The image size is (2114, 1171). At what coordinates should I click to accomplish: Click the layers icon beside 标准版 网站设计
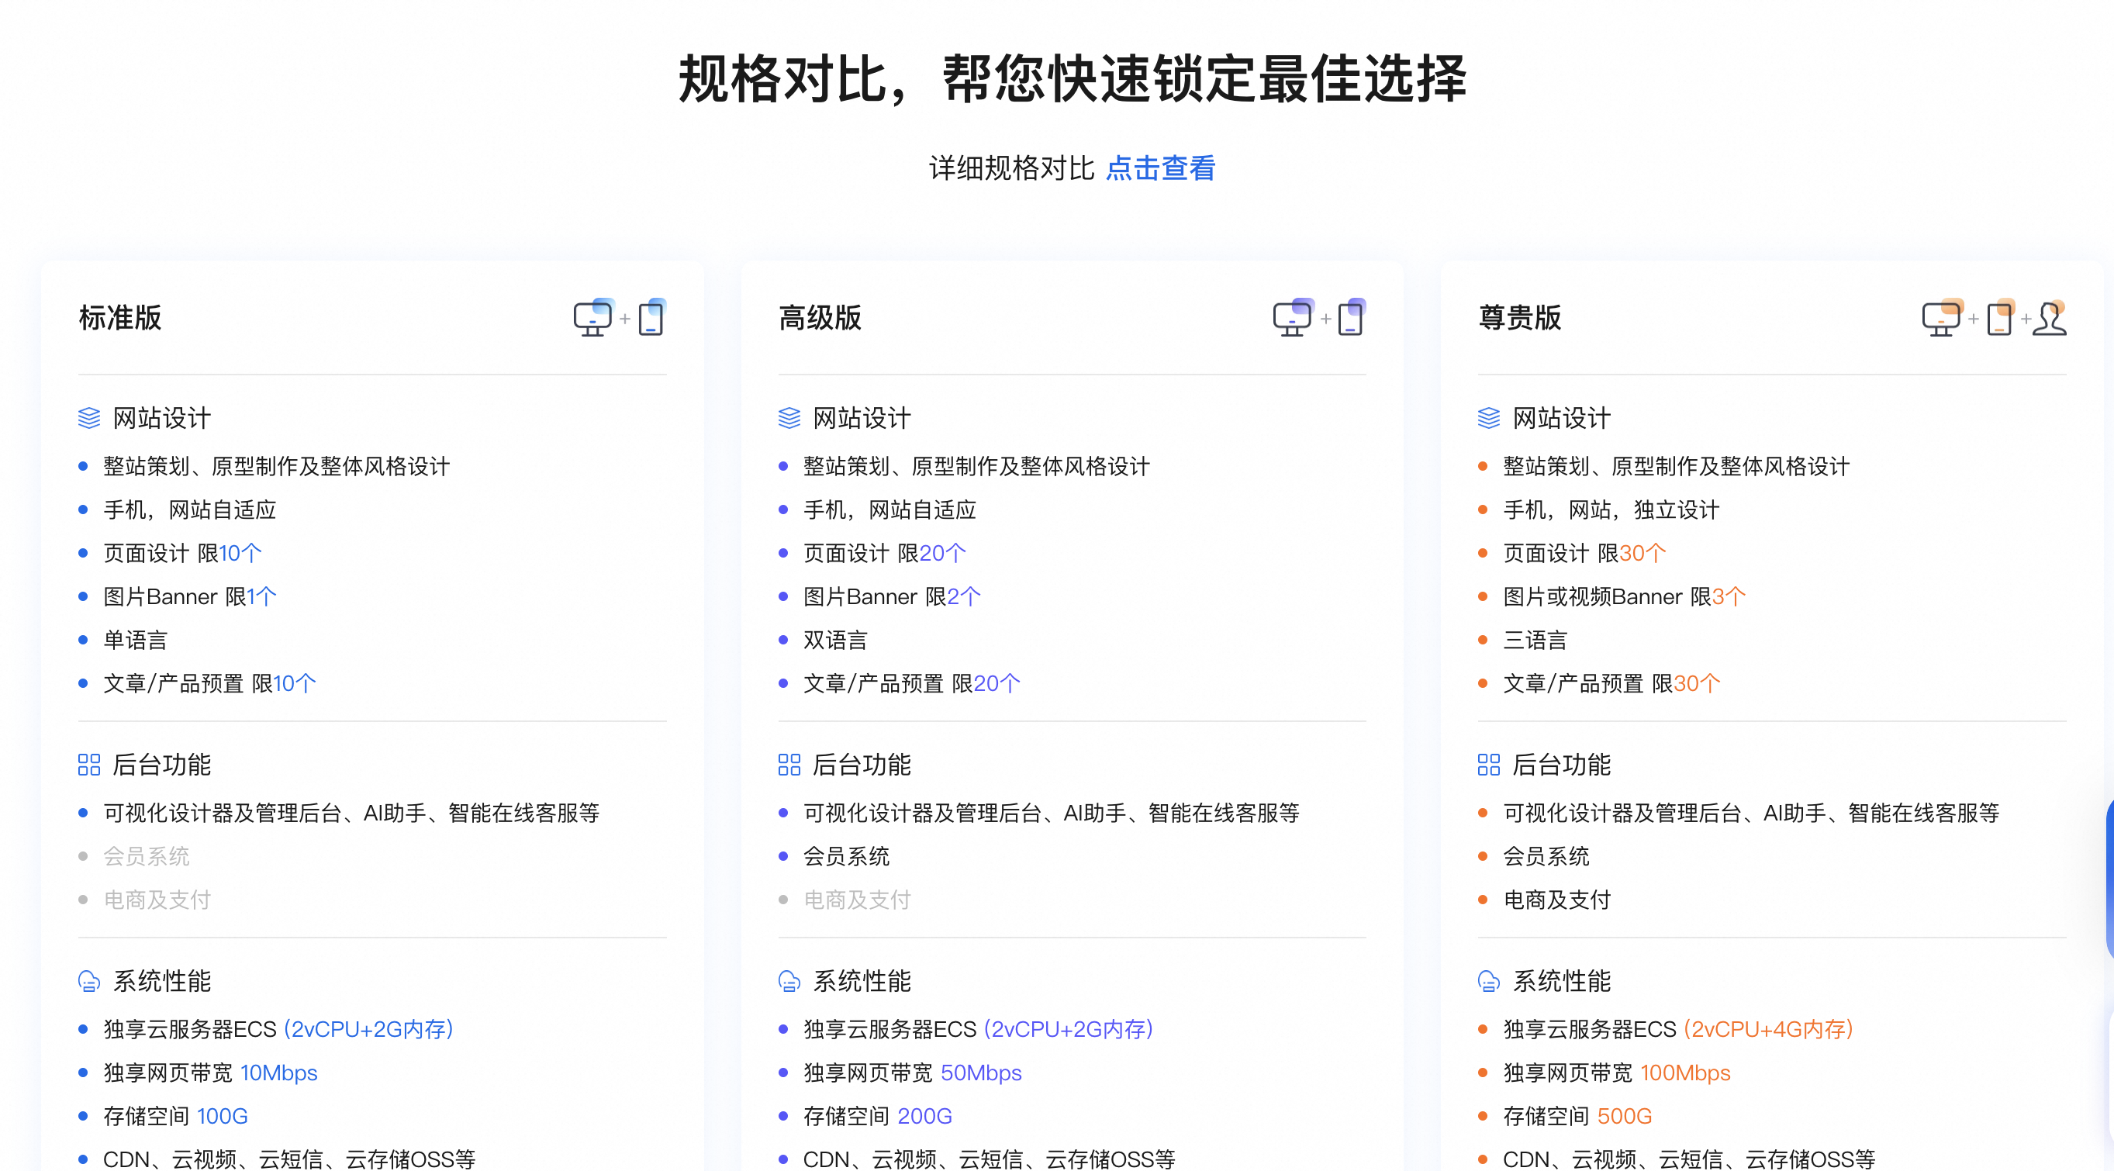[88, 418]
